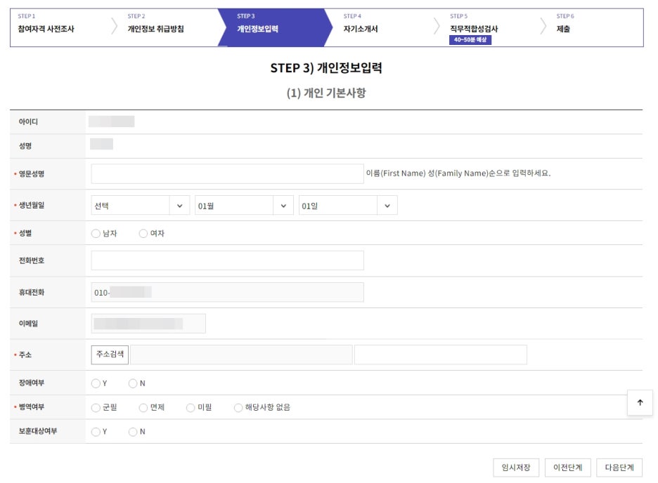Click the scroll-to-top arrow icon
The image size is (658, 483).
pyautogui.click(x=639, y=402)
